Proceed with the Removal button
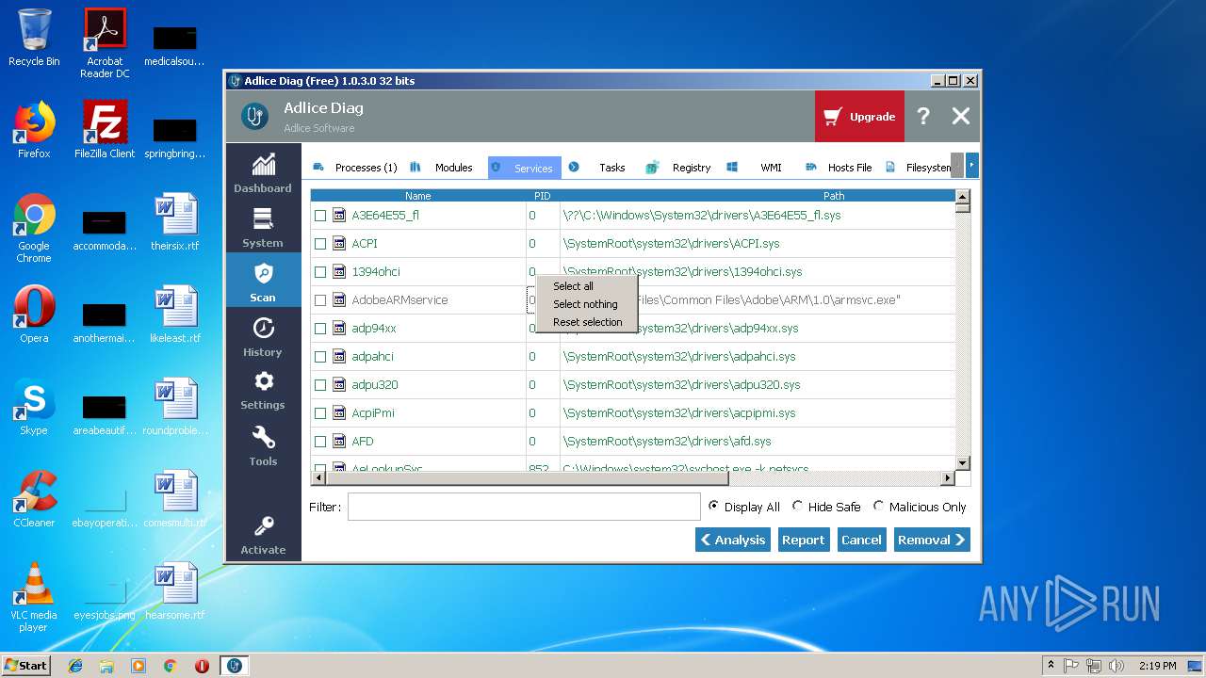Image resolution: width=1206 pixels, height=678 pixels. pyautogui.click(x=932, y=540)
